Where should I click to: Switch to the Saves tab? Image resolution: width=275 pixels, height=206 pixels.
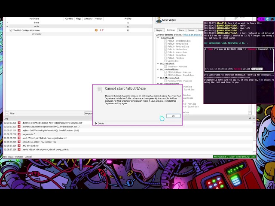coord(191,30)
